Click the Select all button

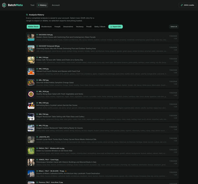(174, 27)
